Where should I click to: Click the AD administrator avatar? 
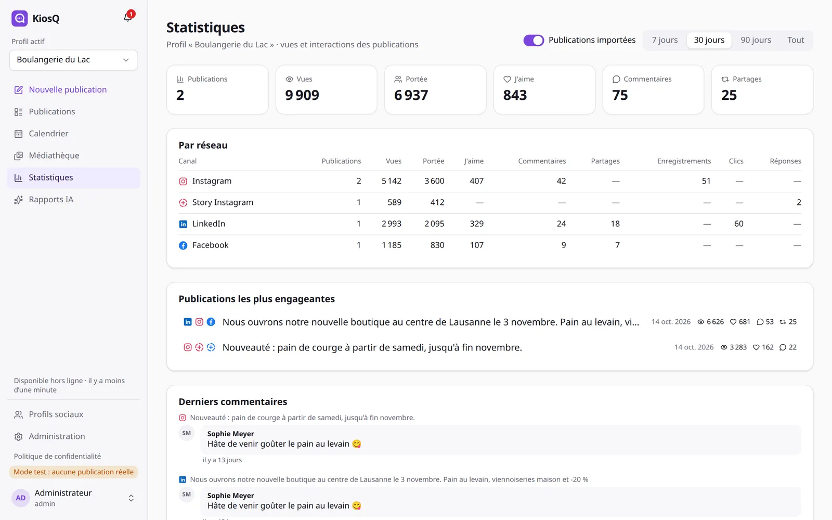pyautogui.click(x=21, y=498)
